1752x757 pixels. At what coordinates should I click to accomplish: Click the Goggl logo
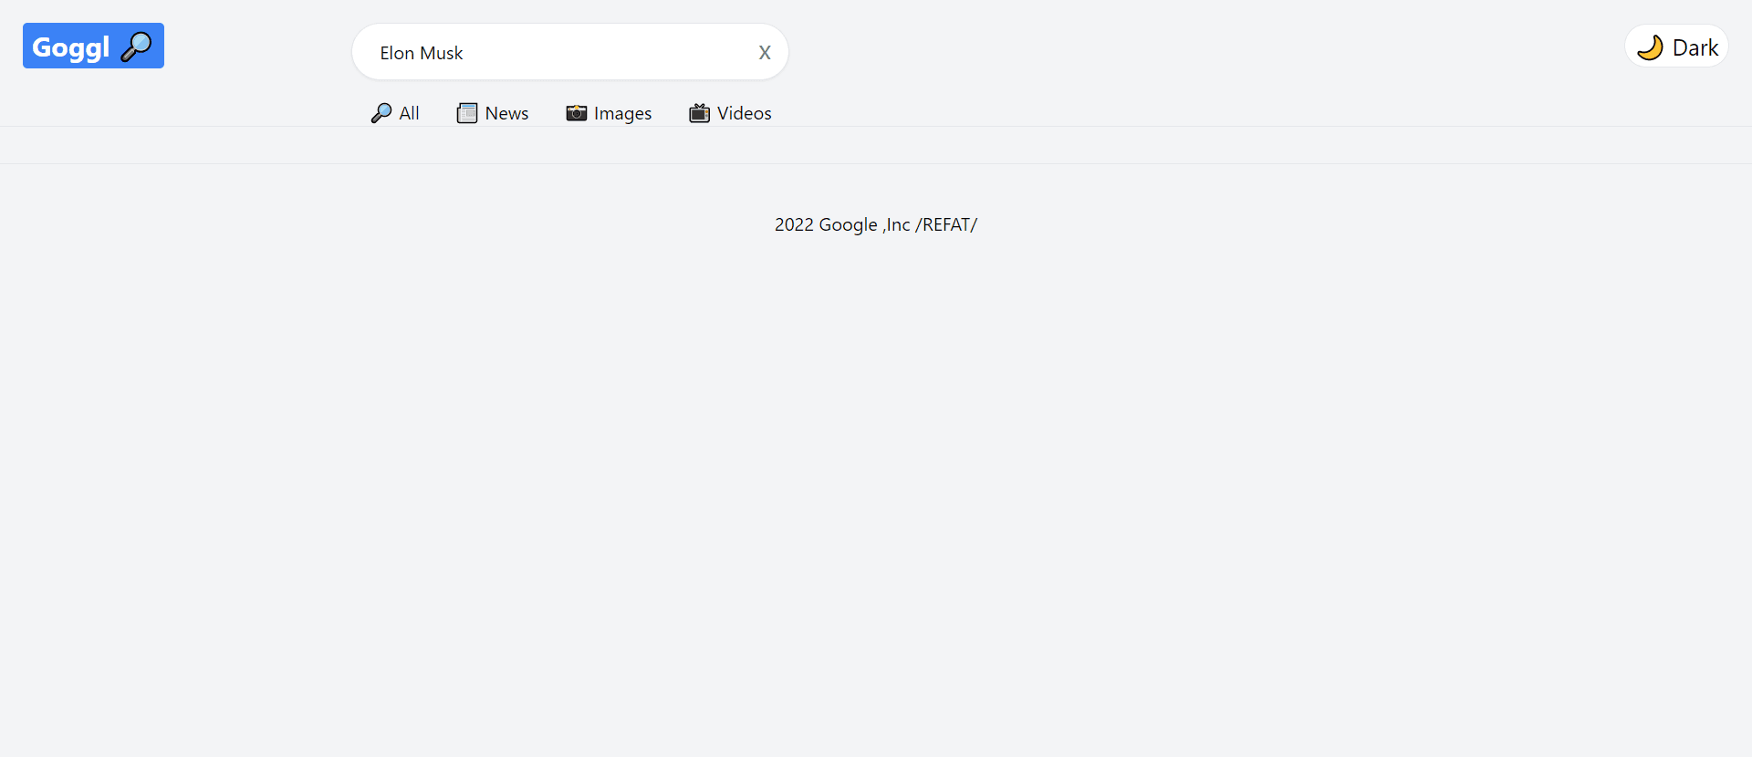coord(93,46)
